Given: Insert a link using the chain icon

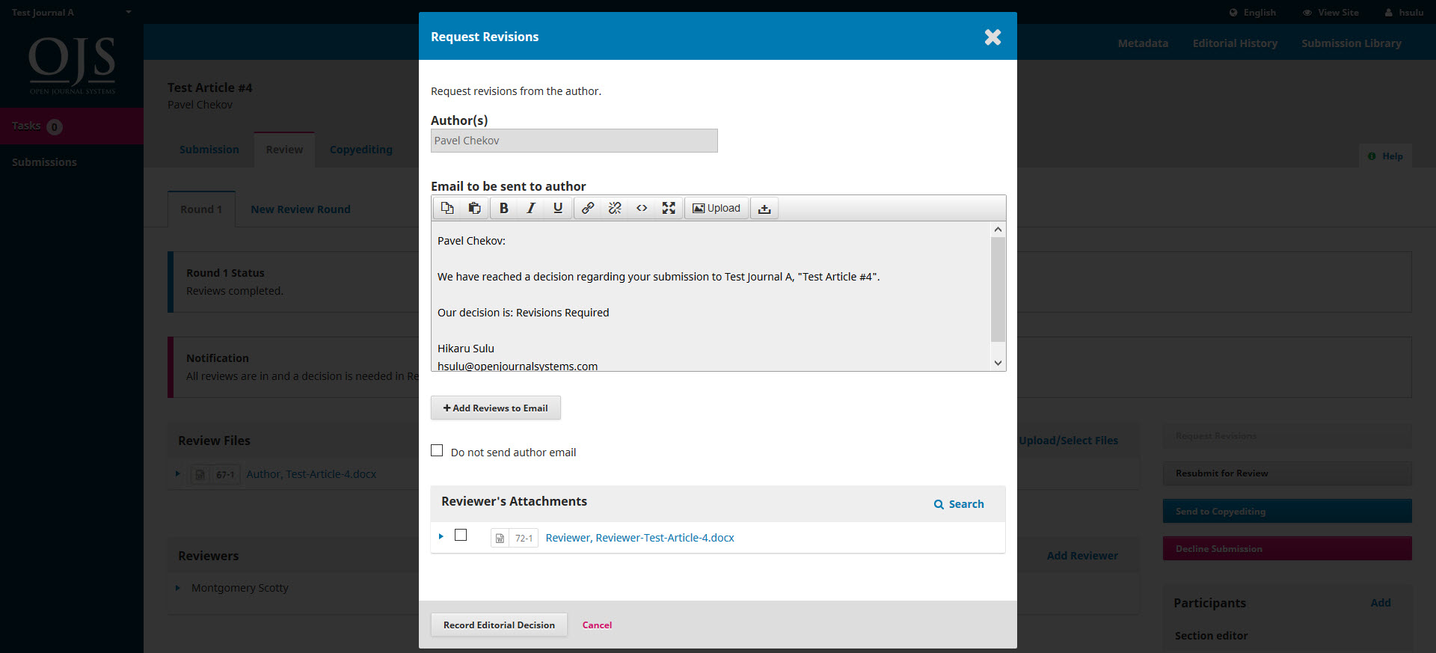Looking at the screenshot, I should 588,208.
